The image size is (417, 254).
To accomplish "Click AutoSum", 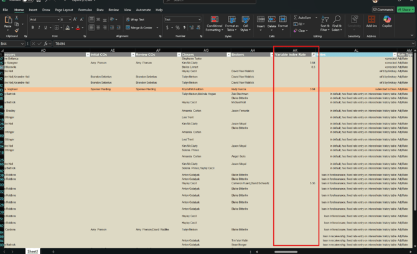I will (x=302, y=17).
